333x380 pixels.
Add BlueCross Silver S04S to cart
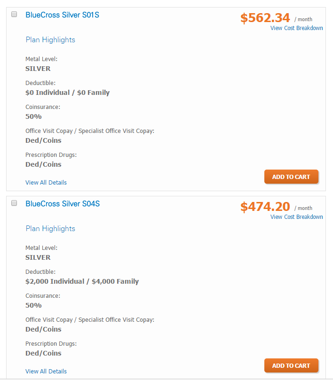[x=291, y=365]
